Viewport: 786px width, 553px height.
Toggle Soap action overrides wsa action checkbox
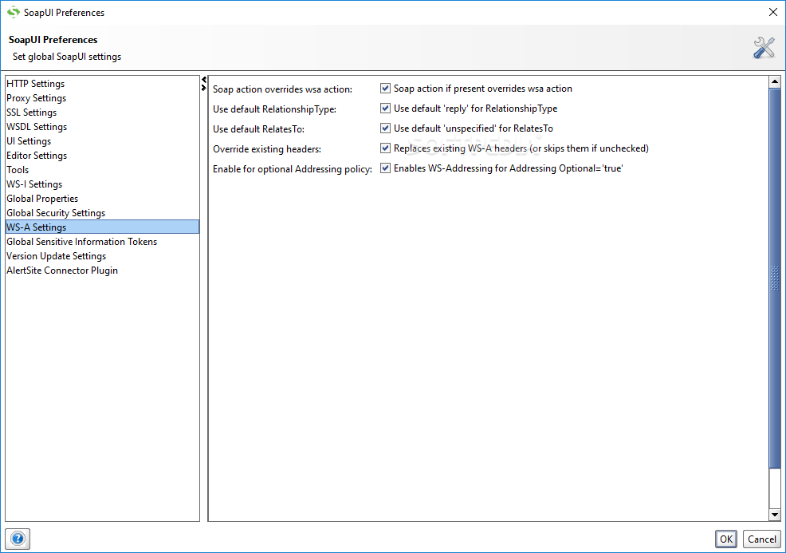pyautogui.click(x=385, y=89)
